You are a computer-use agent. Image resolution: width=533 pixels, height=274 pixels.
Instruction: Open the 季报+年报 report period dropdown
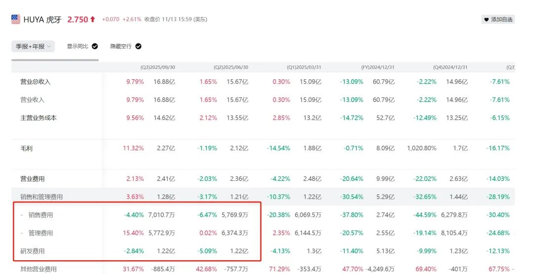tap(33, 46)
